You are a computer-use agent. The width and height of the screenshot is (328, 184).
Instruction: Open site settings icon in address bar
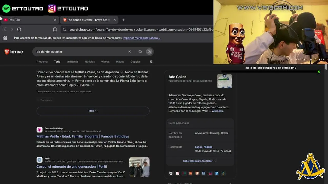[x=64, y=30]
